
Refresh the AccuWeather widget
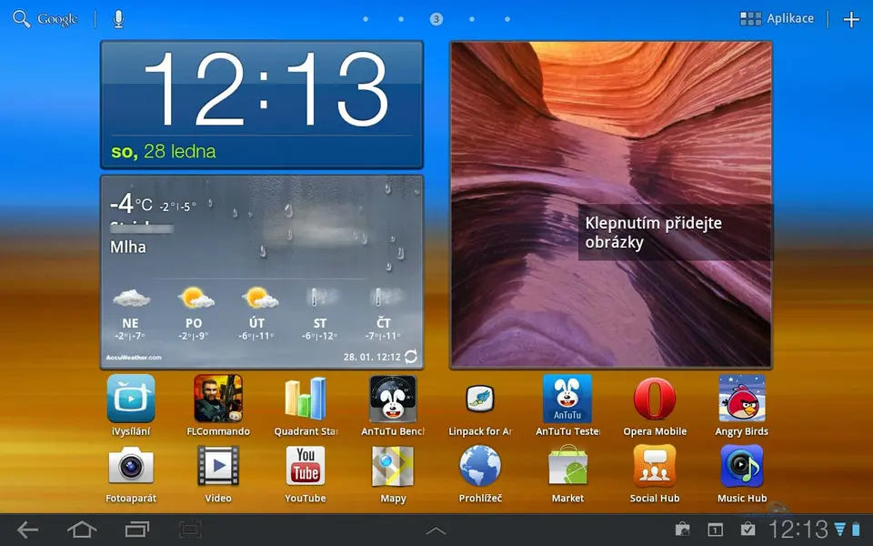point(411,357)
